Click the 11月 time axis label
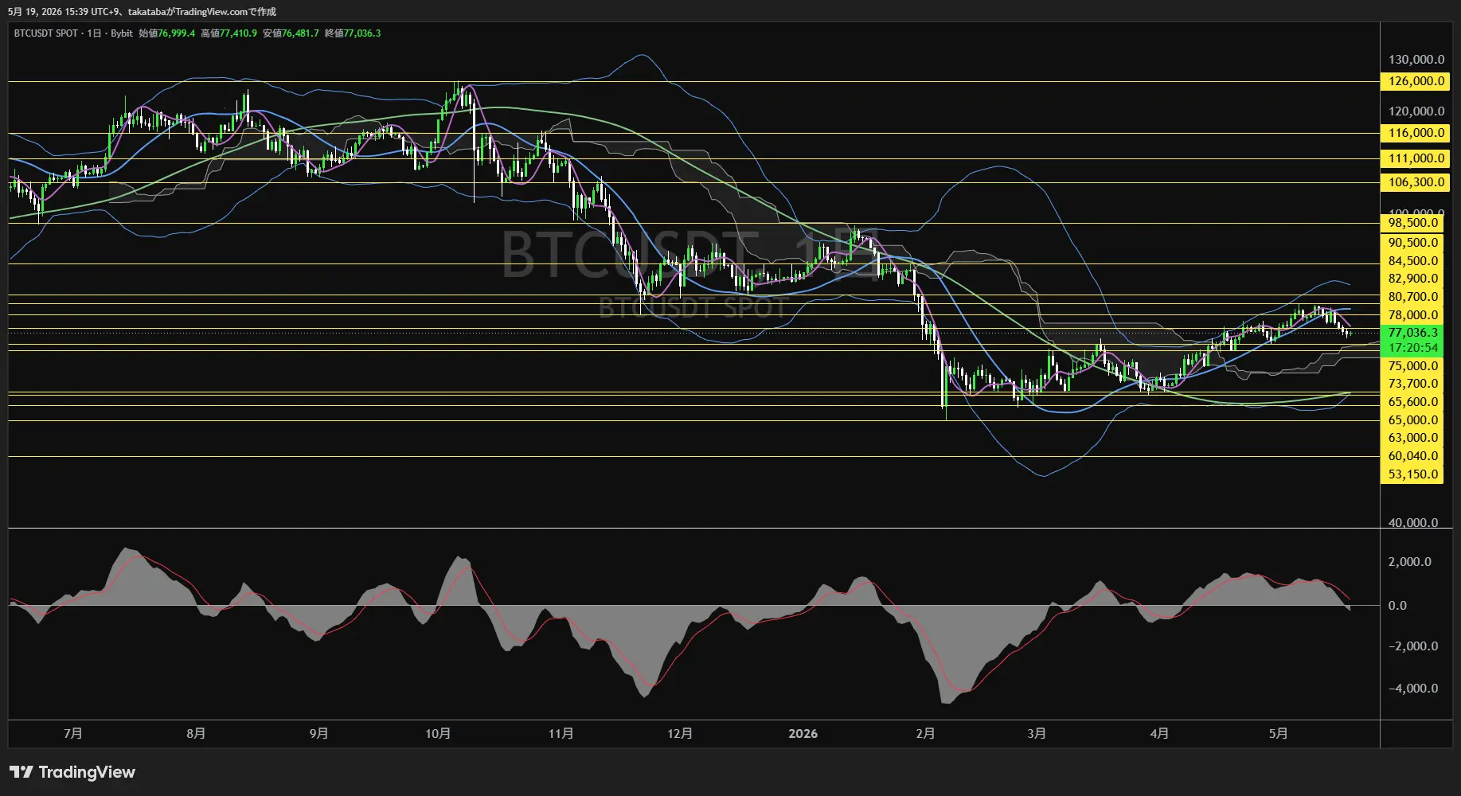Viewport: 1461px width, 796px height. pos(561,734)
